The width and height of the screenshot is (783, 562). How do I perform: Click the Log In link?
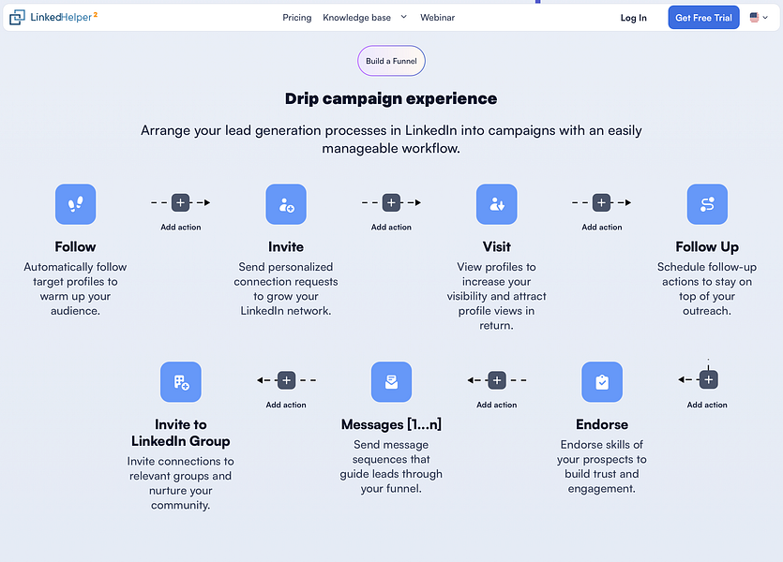[x=633, y=18]
